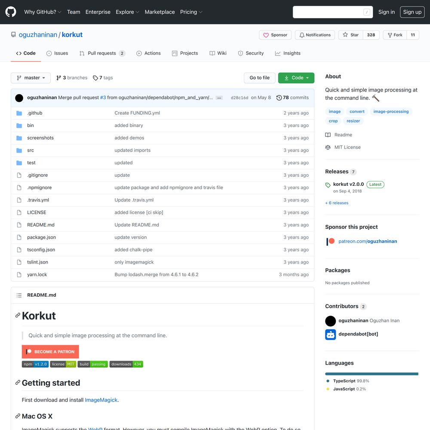Switch to the Pull requests tab
430x430 pixels.
(x=102, y=53)
